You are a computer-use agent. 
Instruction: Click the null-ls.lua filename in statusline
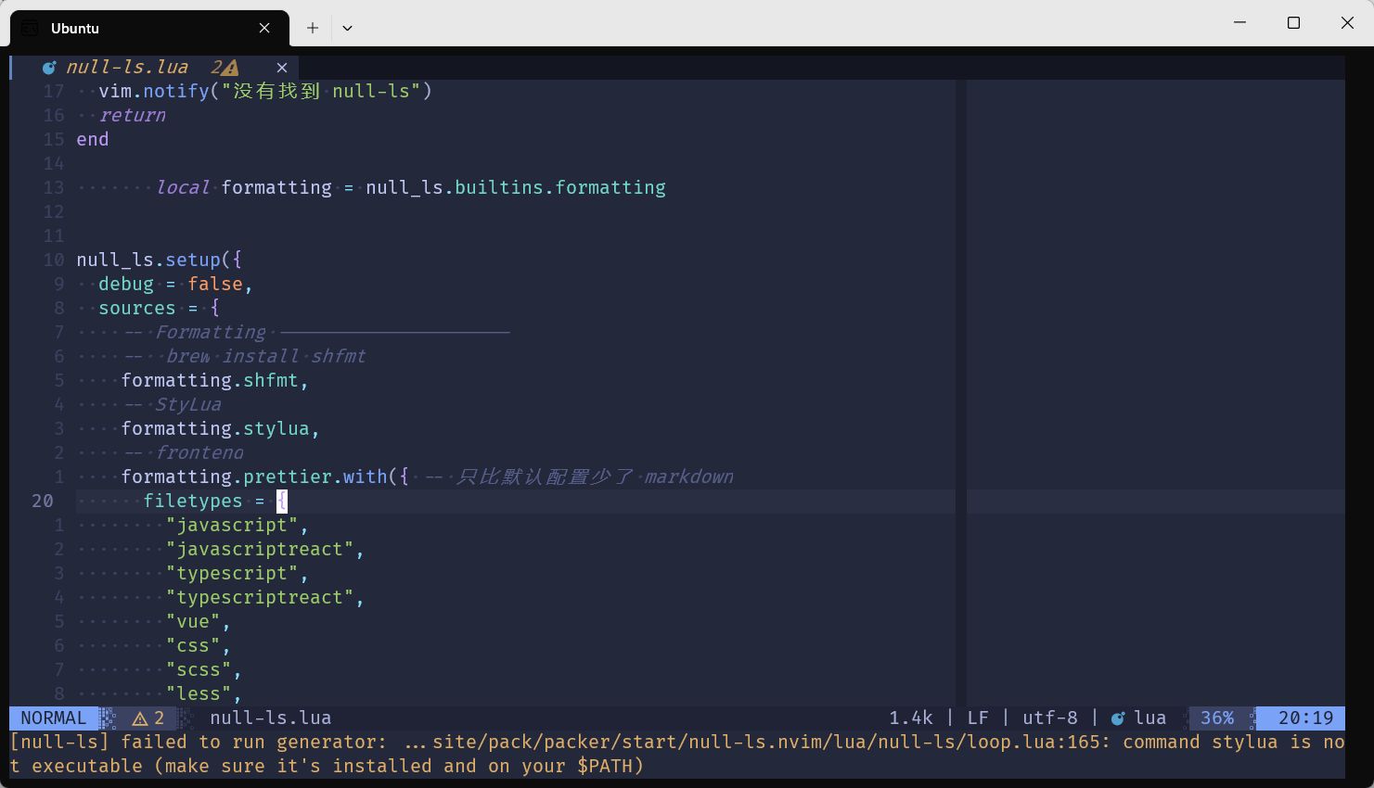[270, 718]
